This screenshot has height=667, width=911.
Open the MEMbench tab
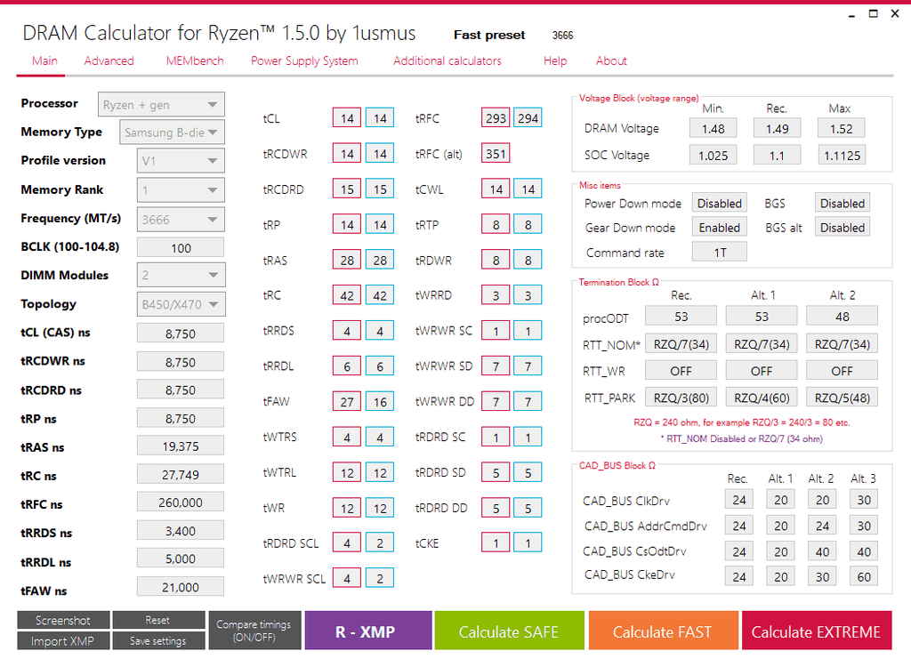[194, 60]
